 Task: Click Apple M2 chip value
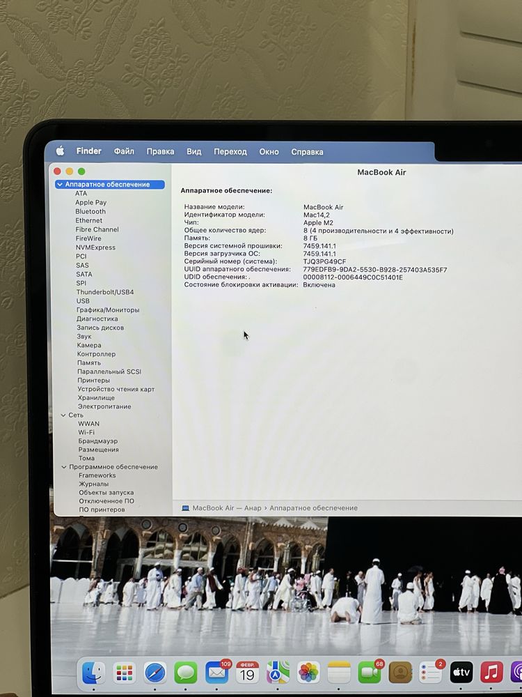[318, 223]
